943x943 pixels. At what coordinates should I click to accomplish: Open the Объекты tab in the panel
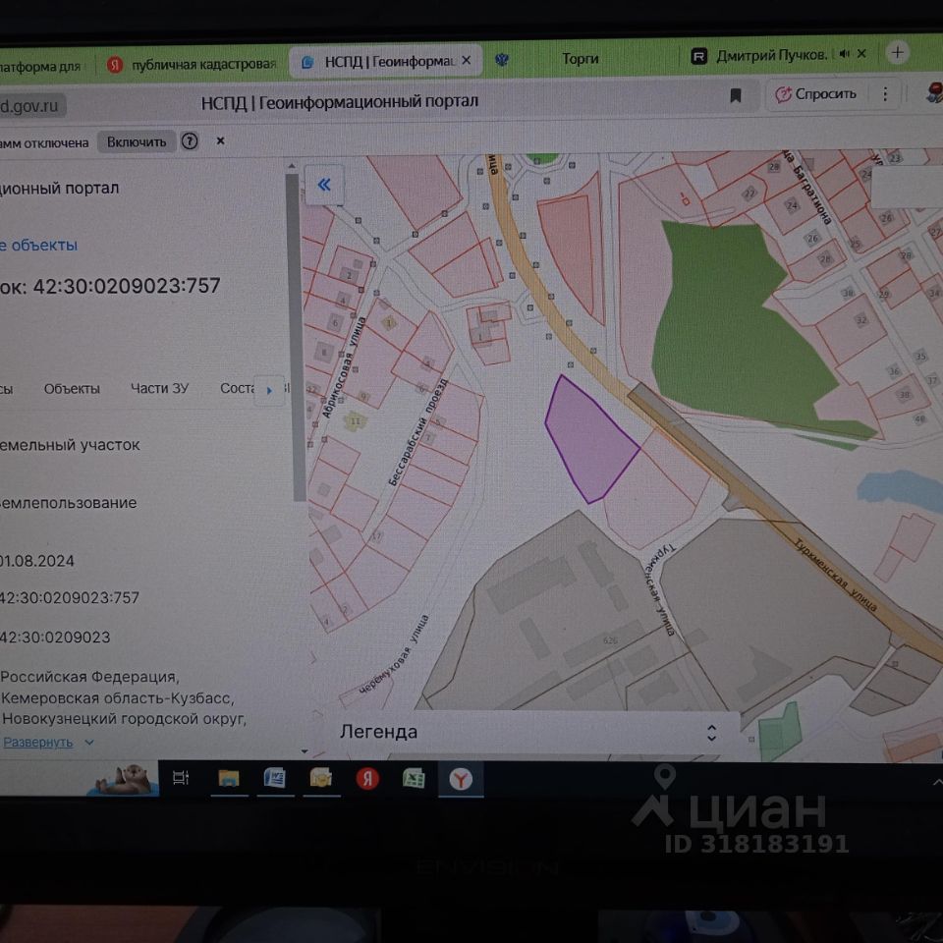click(x=72, y=389)
